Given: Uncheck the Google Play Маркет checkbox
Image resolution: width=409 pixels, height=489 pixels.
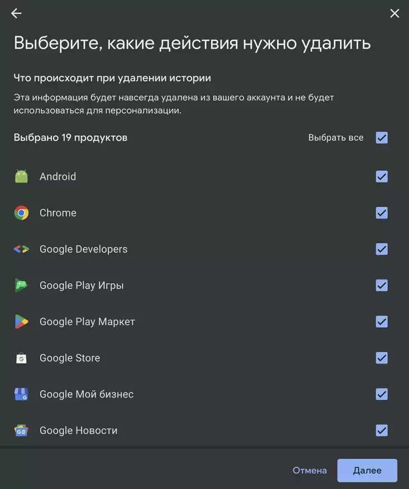Looking at the screenshot, I should pos(382,322).
